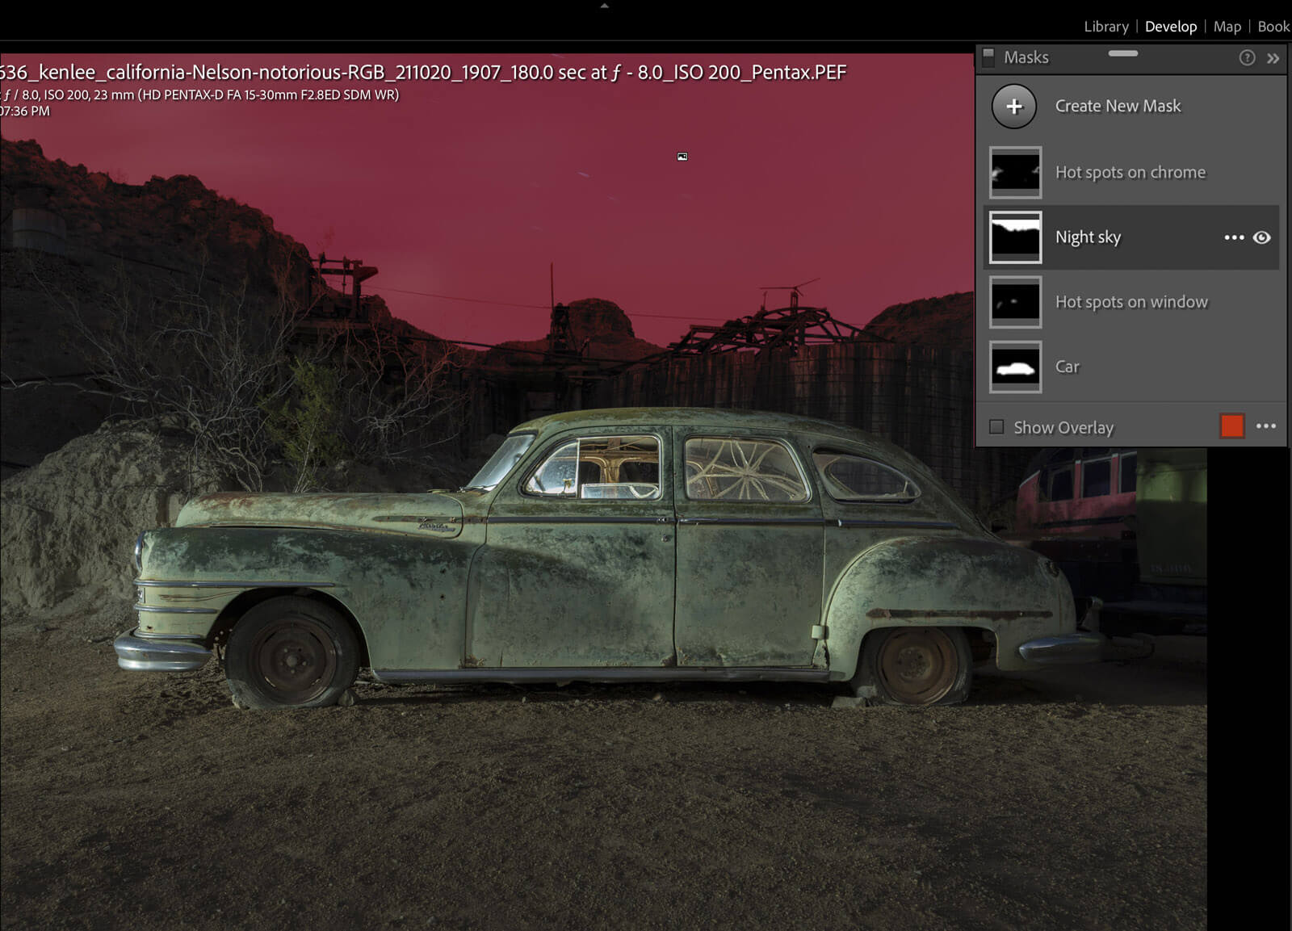Open the Map module
This screenshot has height=931, width=1292.
click(1227, 27)
